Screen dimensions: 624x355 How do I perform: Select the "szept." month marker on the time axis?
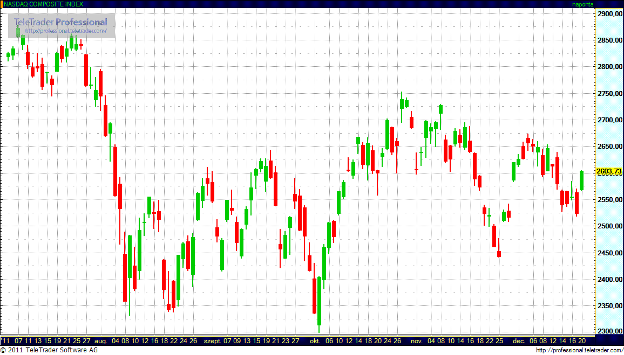tap(211, 341)
